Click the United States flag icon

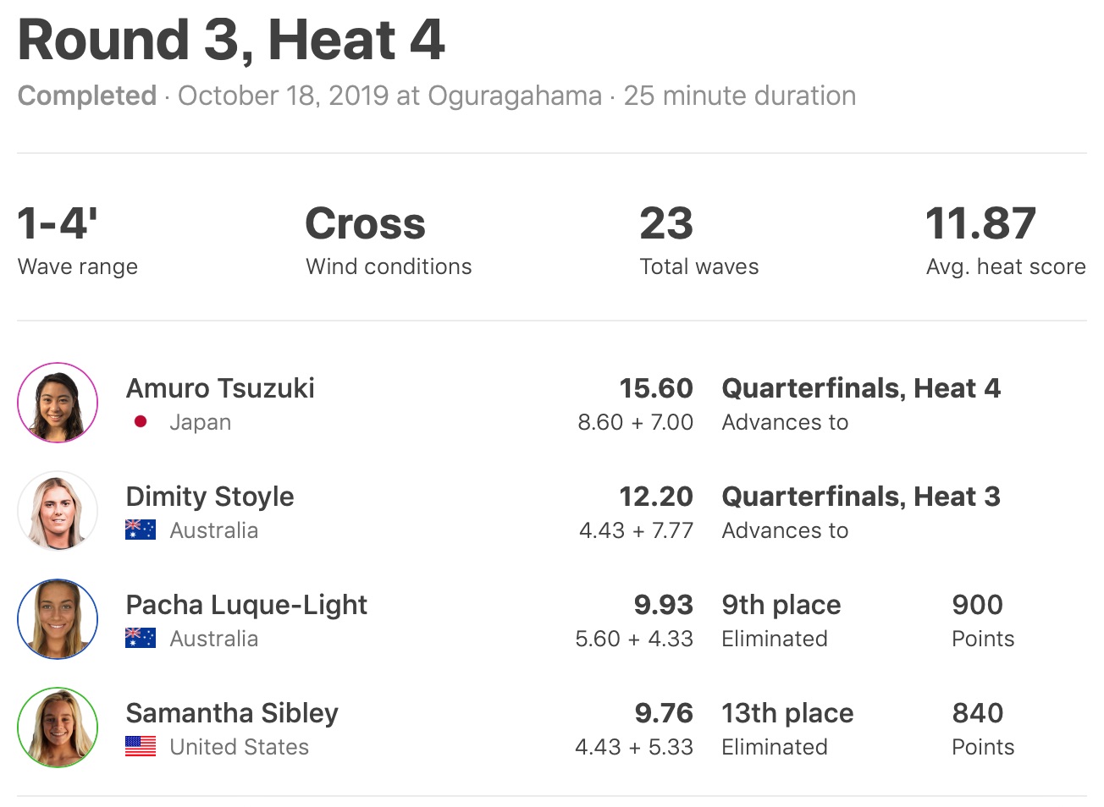141,746
